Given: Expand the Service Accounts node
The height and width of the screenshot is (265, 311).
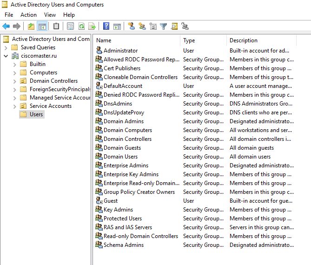Looking at the screenshot, I should pyautogui.click(x=15, y=106).
